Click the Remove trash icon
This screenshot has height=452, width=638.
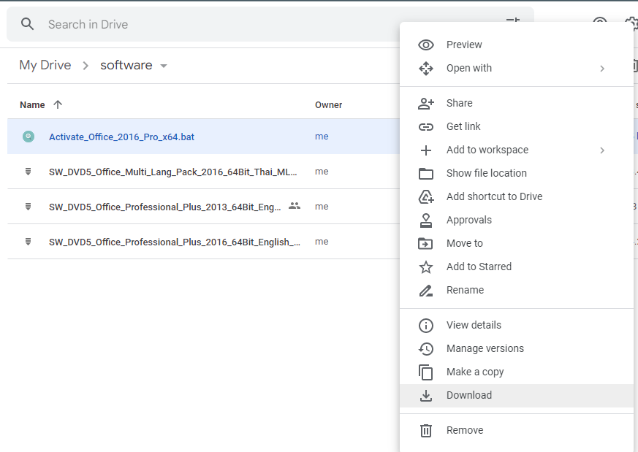point(425,430)
